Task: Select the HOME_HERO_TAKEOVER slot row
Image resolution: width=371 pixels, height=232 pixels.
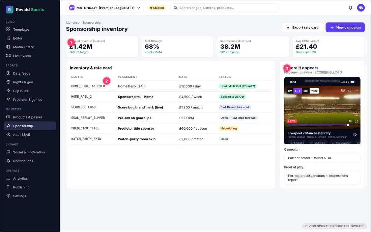Action: [171, 86]
